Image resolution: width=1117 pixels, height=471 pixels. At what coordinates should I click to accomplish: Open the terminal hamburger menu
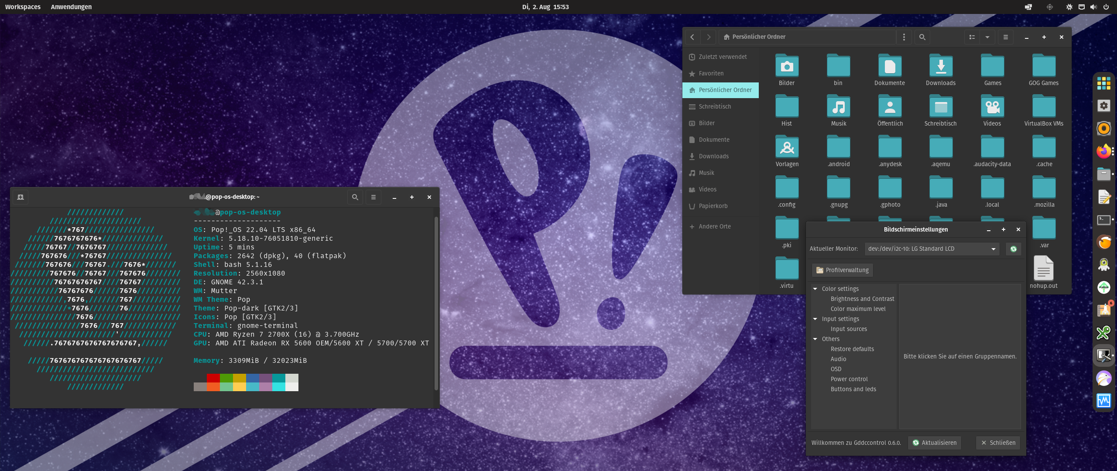pyautogui.click(x=373, y=197)
